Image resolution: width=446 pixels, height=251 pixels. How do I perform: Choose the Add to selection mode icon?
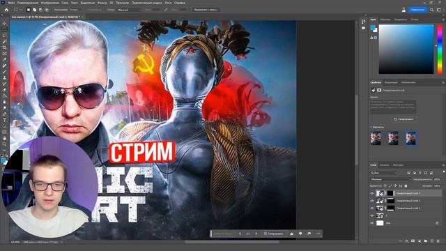pos(34,10)
